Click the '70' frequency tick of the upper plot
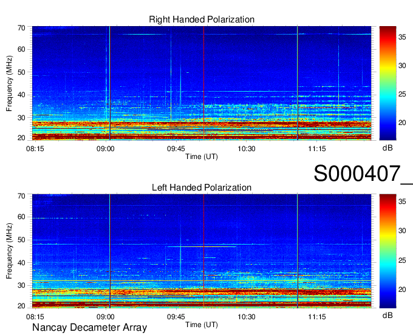This screenshot has height=335, width=413. (x=21, y=28)
